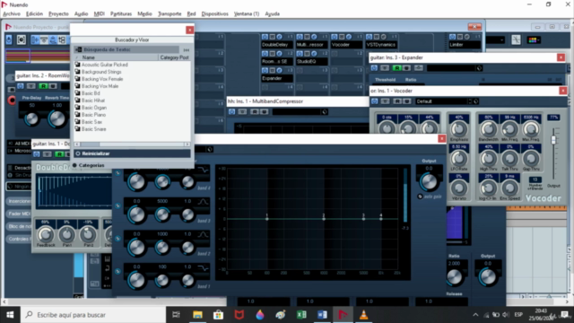Click the track record-enable red button
574x323 pixels.
[x=12, y=100]
